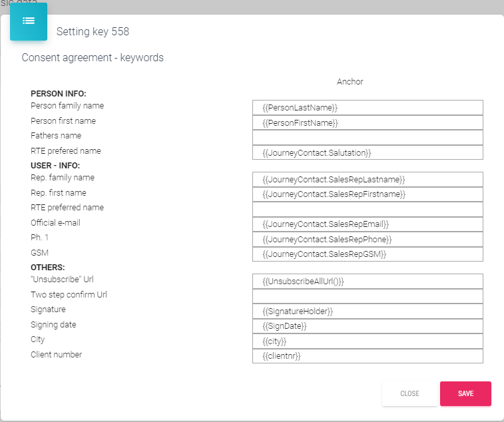Select the Rep. first name anchor field
This screenshot has width=504, height=422.
[368, 194]
